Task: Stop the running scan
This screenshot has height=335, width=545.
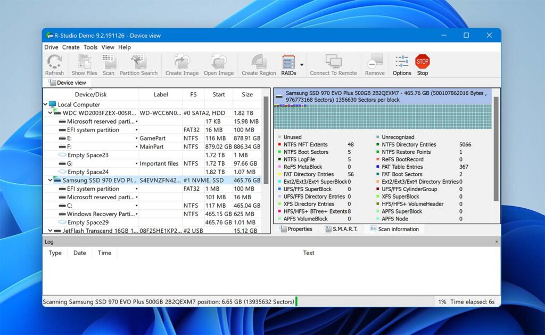Action: pos(422,61)
